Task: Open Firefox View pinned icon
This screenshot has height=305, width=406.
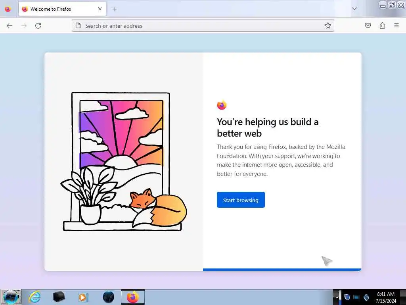Action: coord(8,9)
